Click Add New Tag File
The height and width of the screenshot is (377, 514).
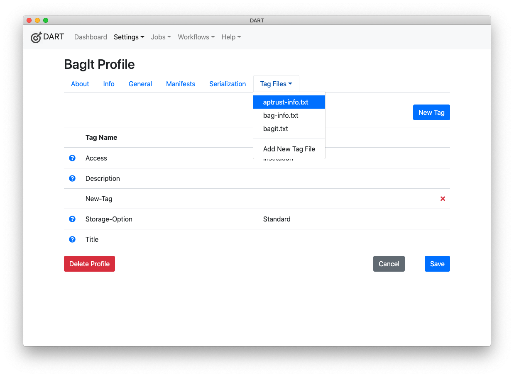pyautogui.click(x=289, y=149)
